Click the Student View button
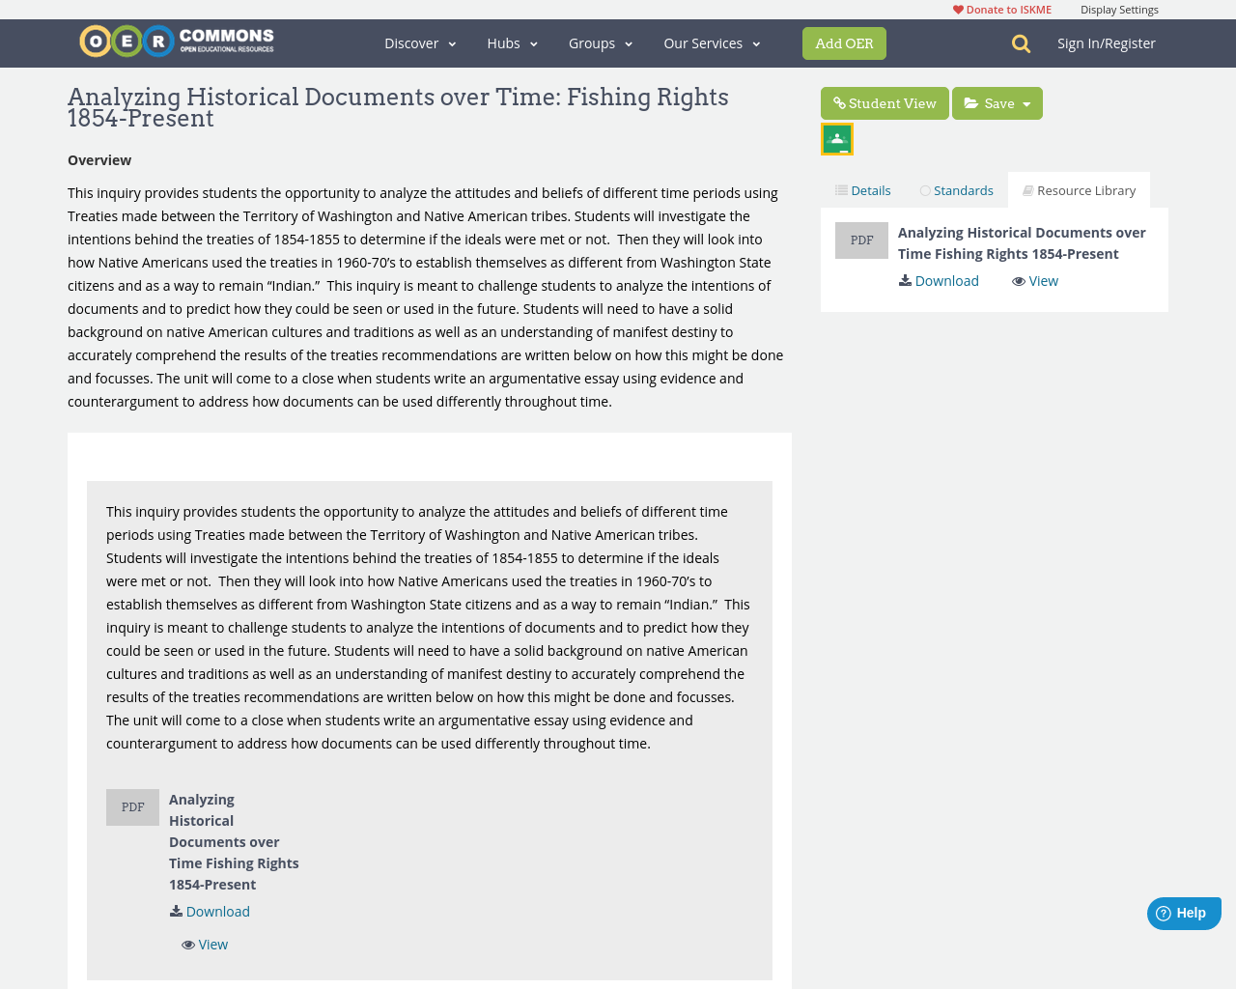 (x=885, y=103)
